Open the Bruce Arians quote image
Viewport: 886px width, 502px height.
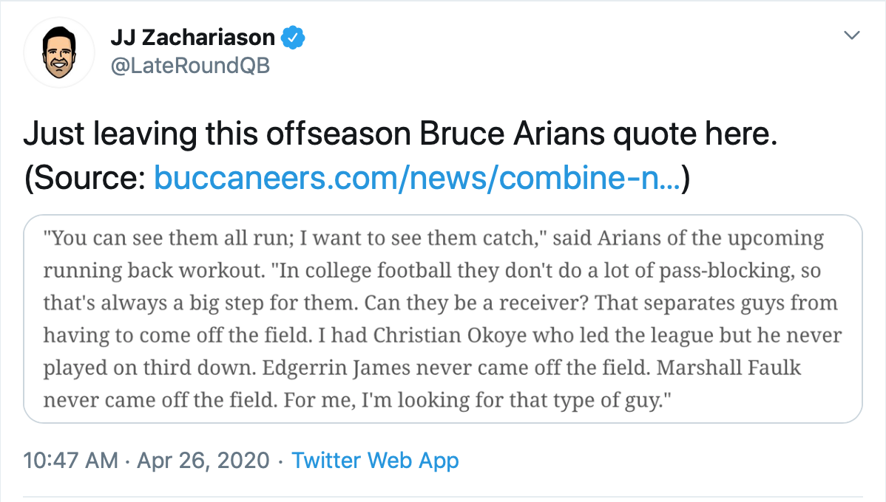[442, 319]
